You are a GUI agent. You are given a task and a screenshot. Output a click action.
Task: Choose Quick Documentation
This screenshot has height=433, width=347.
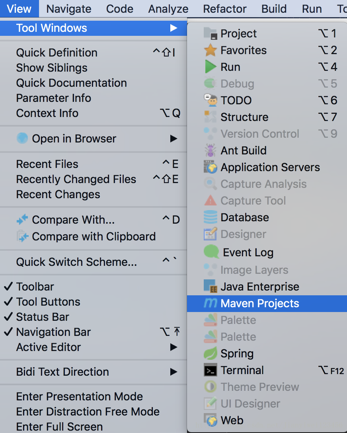click(93, 83)
